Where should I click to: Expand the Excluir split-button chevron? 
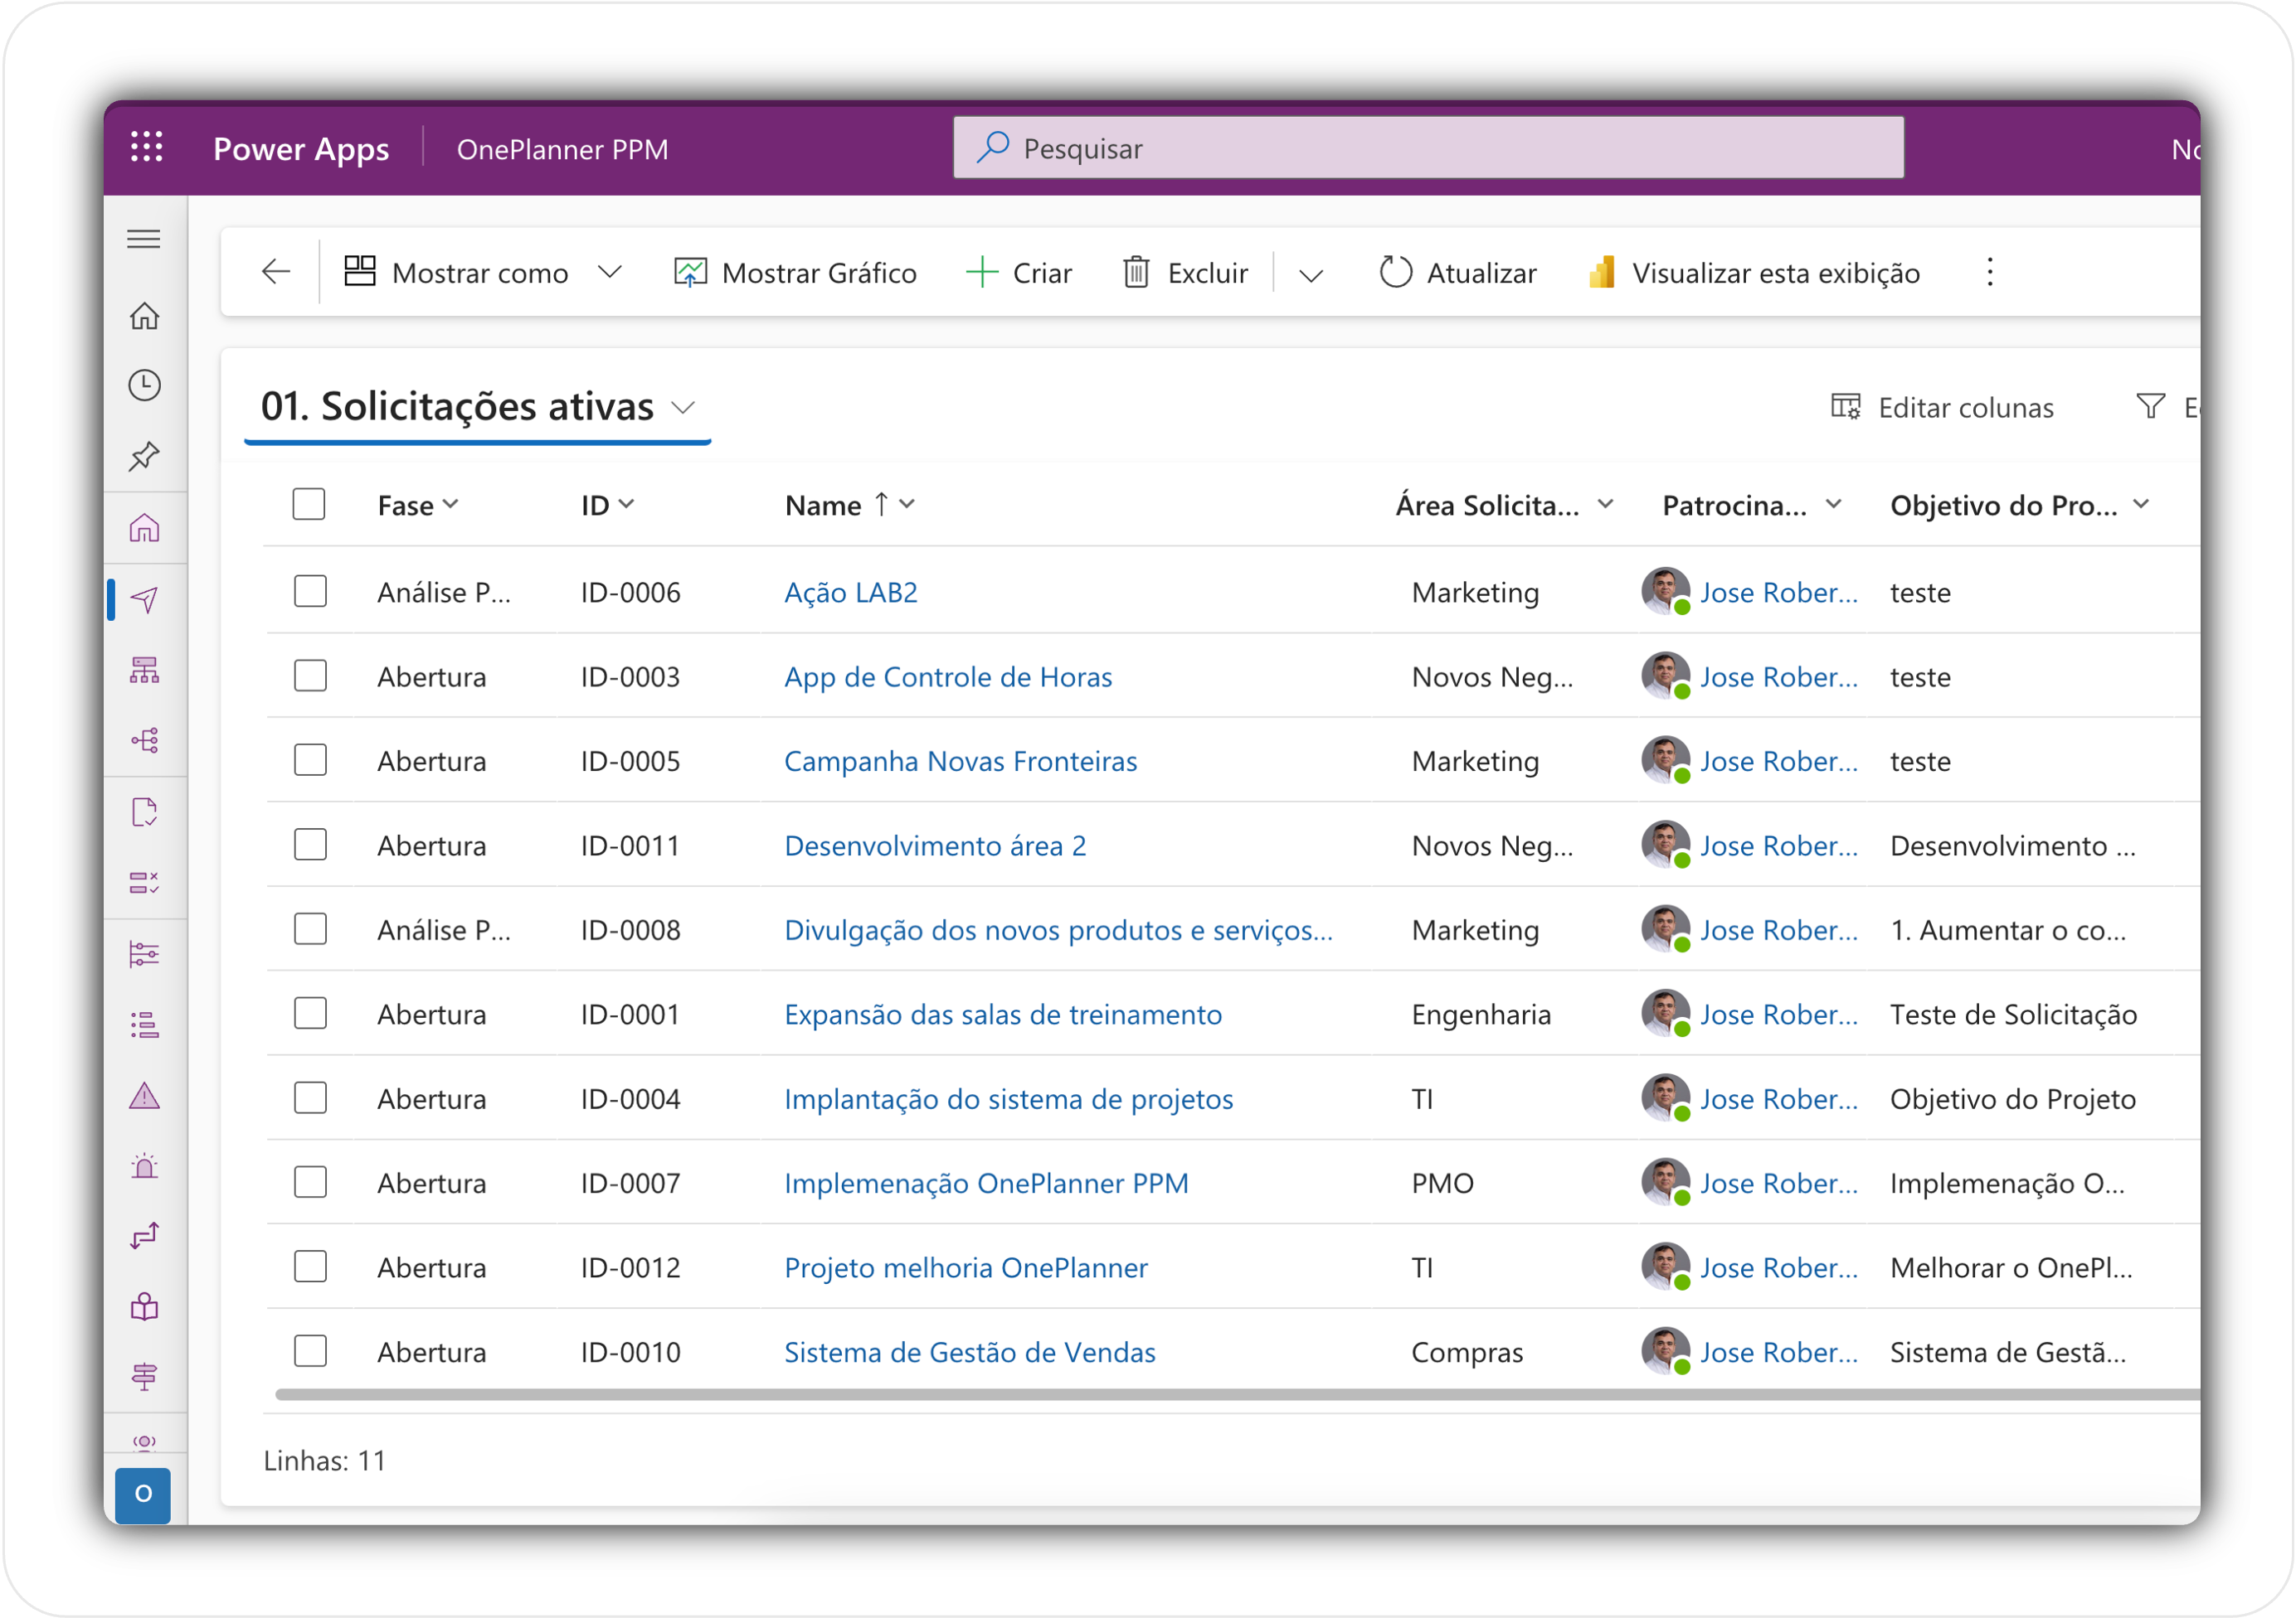(1310, 275)
